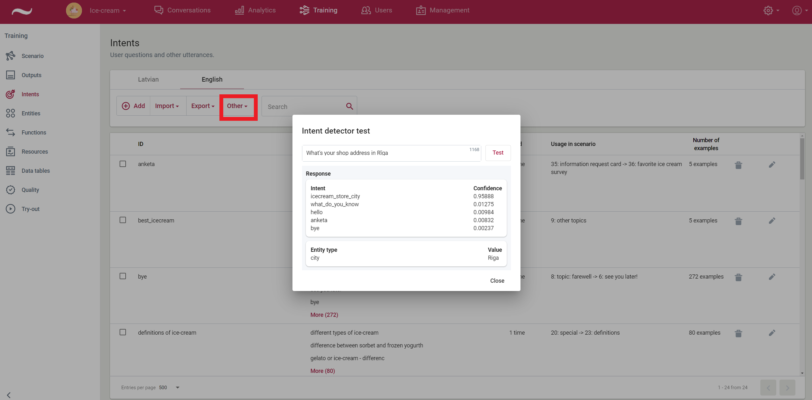The width and height of the screenshot is (812, 400).
Task: Click the Entities icon in sidebar
Action: click(x=11, y=113)
